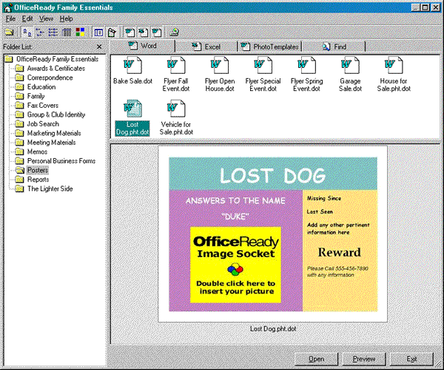444x370 pixels.
Task: Open Group & Club Identity folder
Action: (x=50, y=114)
